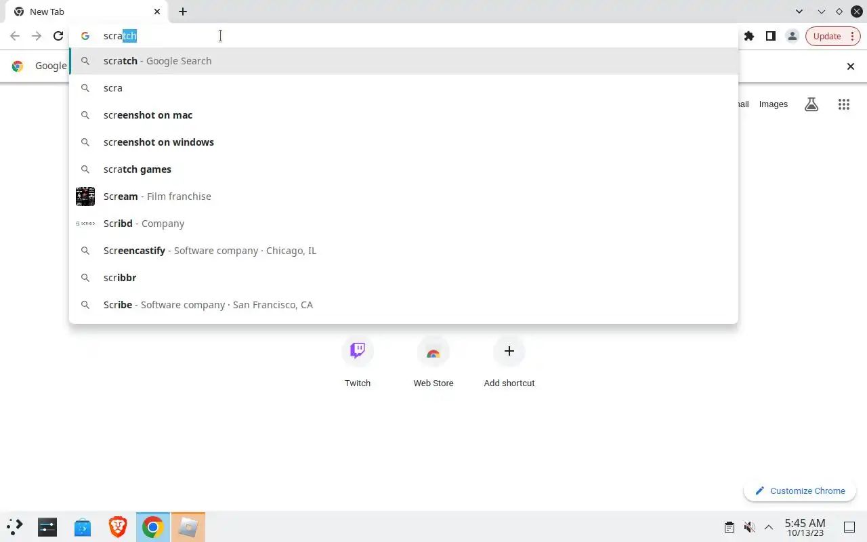Open the clock and date

point(805,527)
